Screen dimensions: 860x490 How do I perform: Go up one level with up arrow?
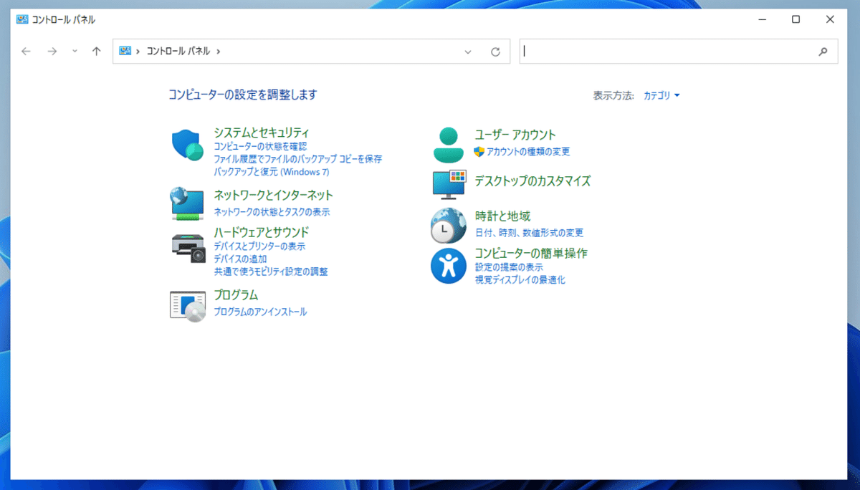click(x=97, y=52)
